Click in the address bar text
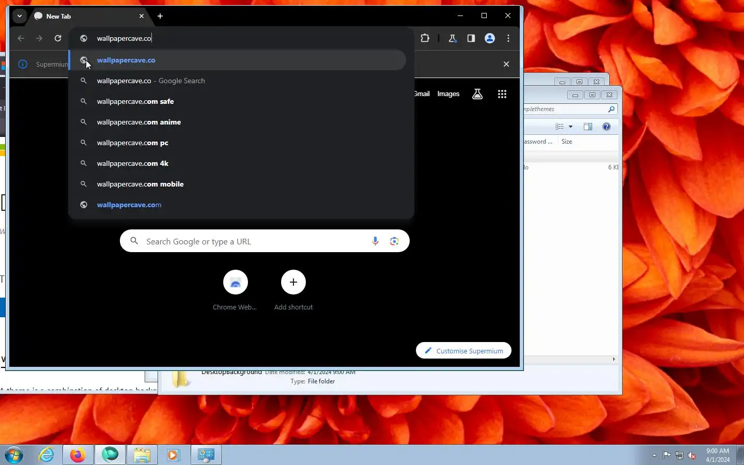Screen dimensions: 744x465 point(124,38)
